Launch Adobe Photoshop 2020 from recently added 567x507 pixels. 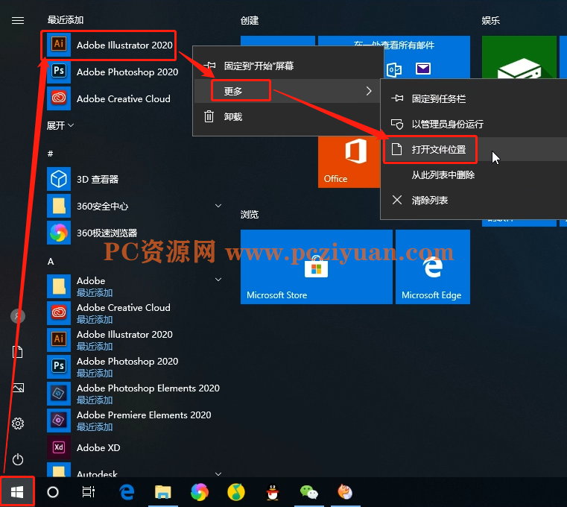(x=113, y=72)
